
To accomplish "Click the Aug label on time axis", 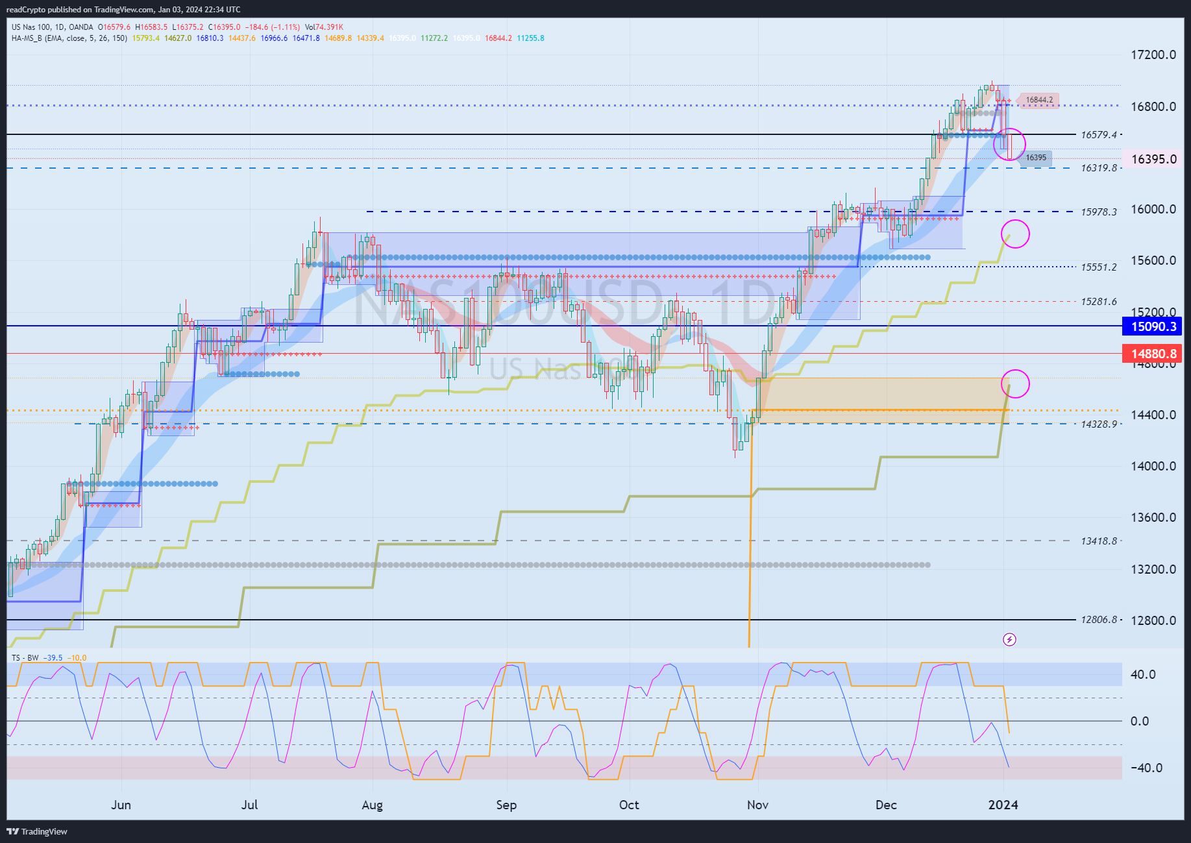I will click(x=372, y=805).
